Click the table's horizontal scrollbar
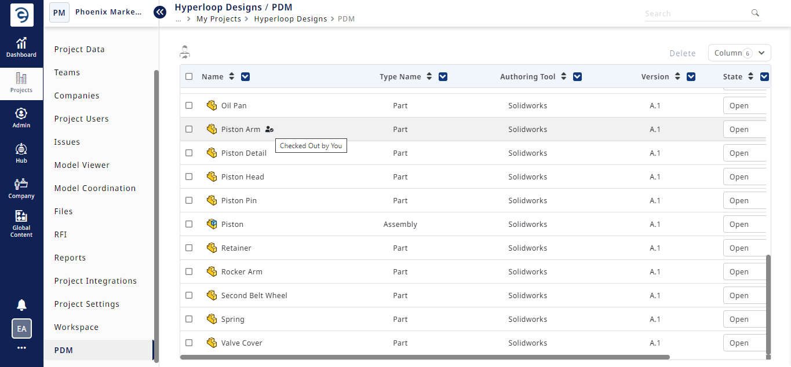 pos(425,357)
